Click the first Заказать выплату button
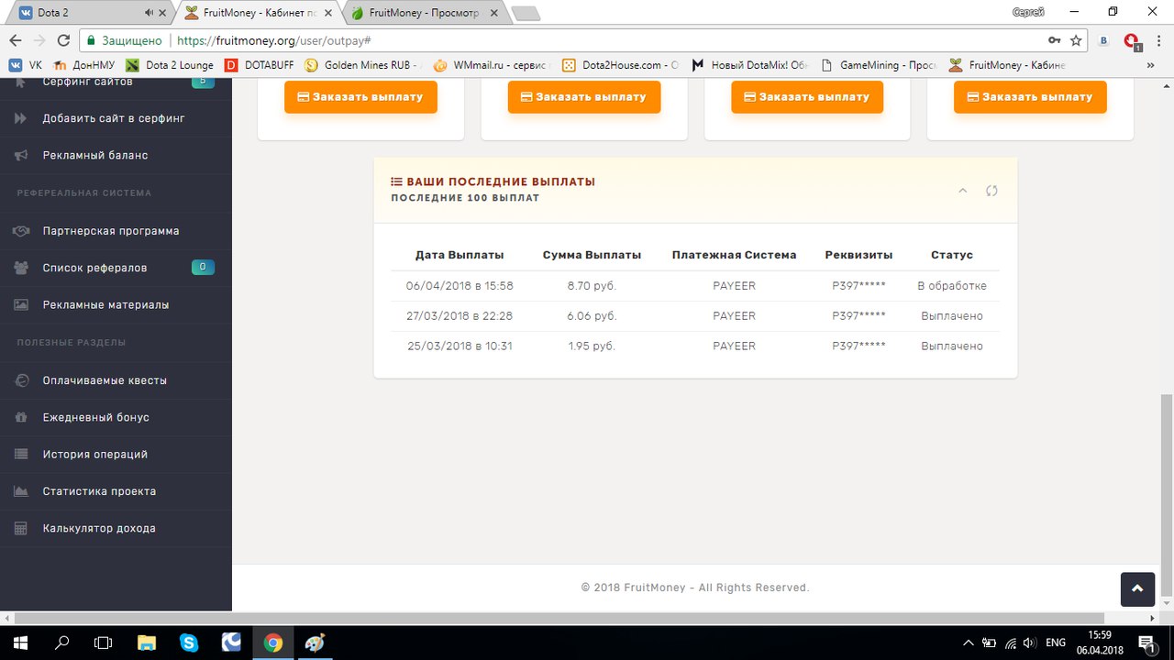The image size is (1174, 660). [x=360, y=96]
